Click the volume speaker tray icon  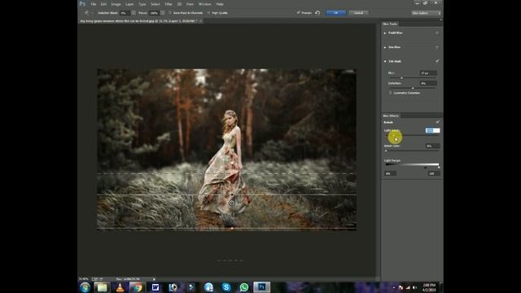click(x=414, y=287)
